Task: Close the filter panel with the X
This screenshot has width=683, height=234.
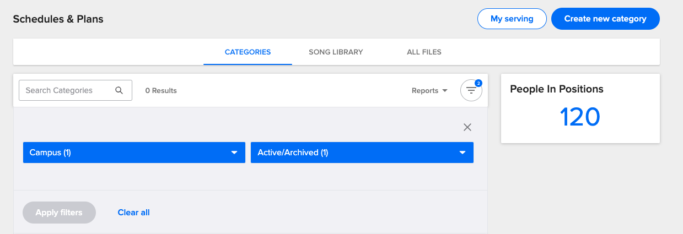Action: coord(467,127)
